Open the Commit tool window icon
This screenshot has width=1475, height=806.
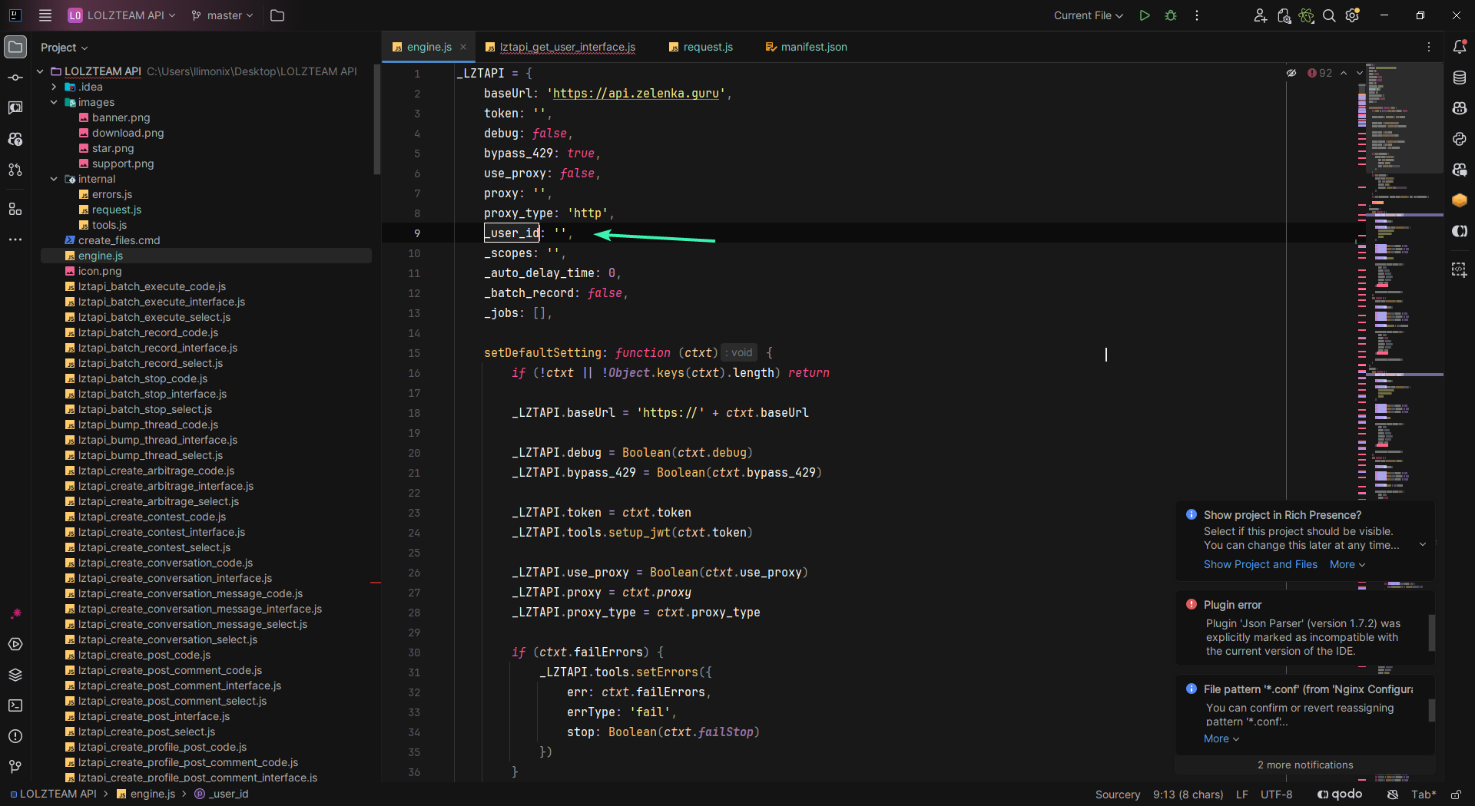coord(15,78)
